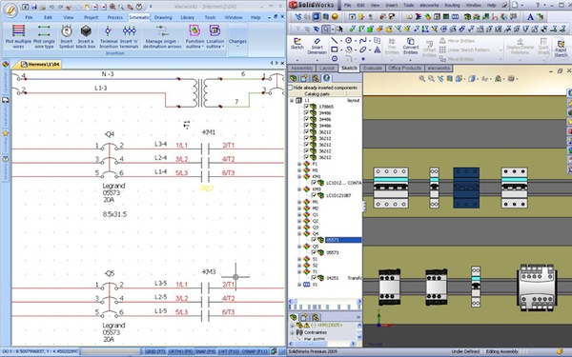Switch to Office Products tab
The width and height of the screenshot is (572, 357).
coord(404,69)
